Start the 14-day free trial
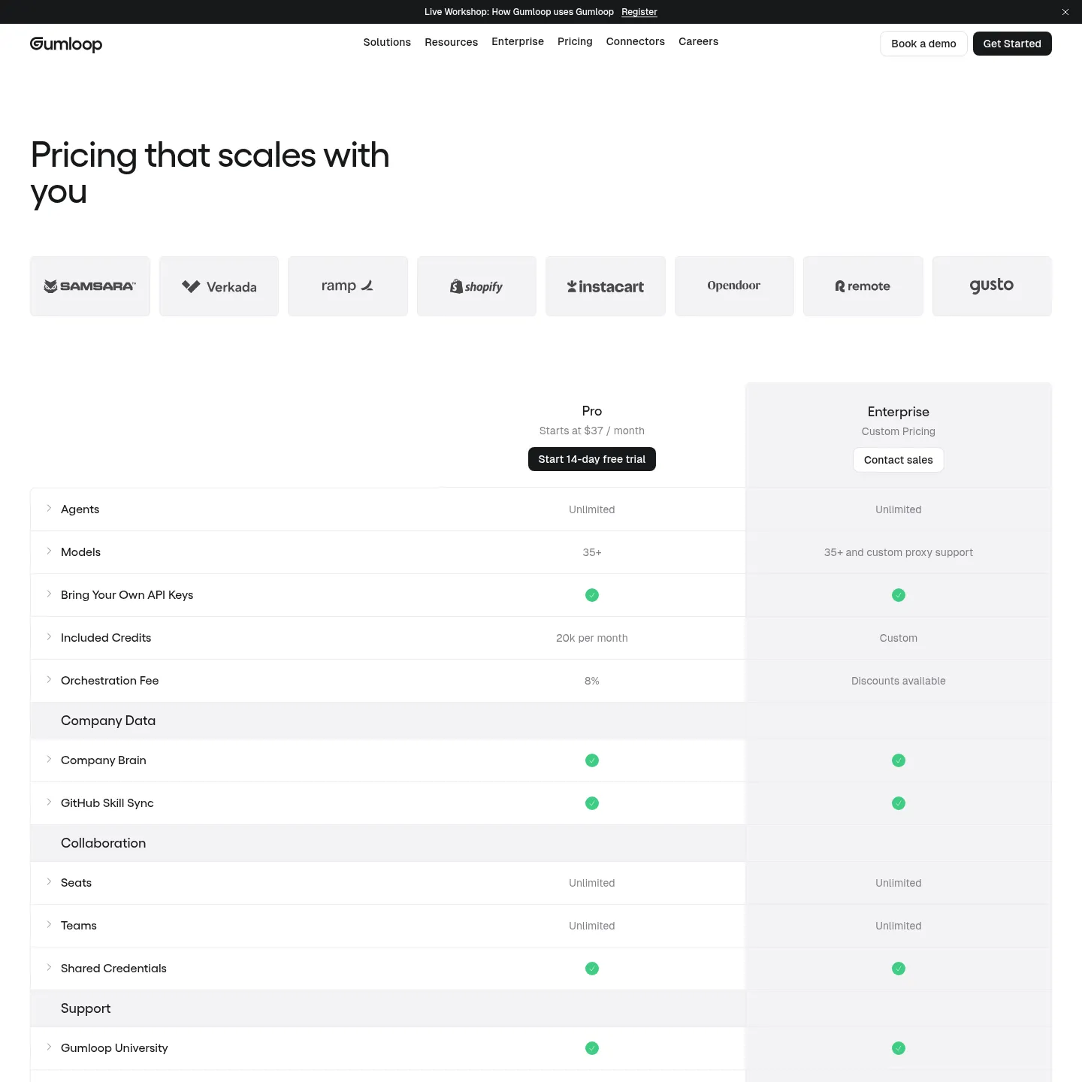The height and width of the screenshot is (1082, 1082). [592, 459]
